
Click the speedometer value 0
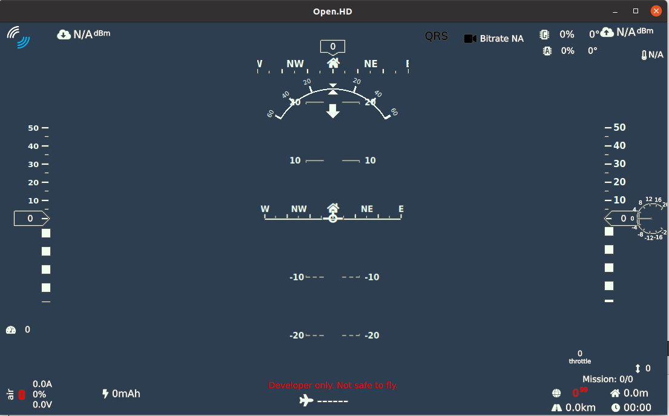[27, 329]
